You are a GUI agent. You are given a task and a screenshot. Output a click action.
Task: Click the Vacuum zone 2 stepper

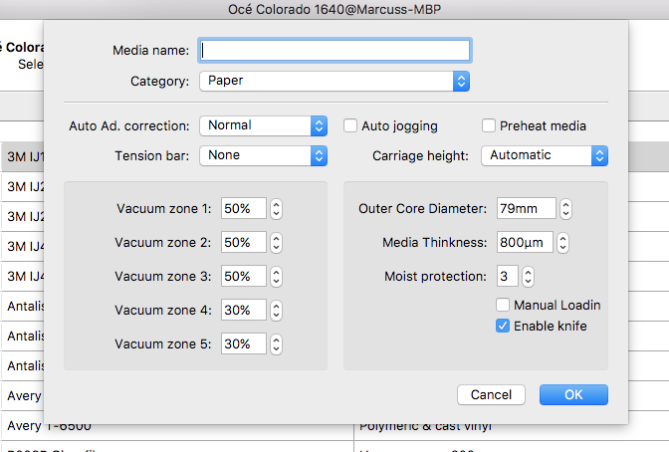276,243
